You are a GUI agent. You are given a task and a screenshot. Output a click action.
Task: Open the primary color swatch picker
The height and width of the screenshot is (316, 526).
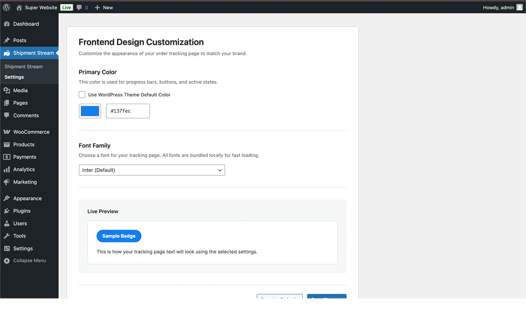(89, 111)
